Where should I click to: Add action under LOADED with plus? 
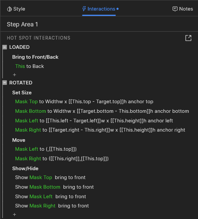click(x=14, y=75)
